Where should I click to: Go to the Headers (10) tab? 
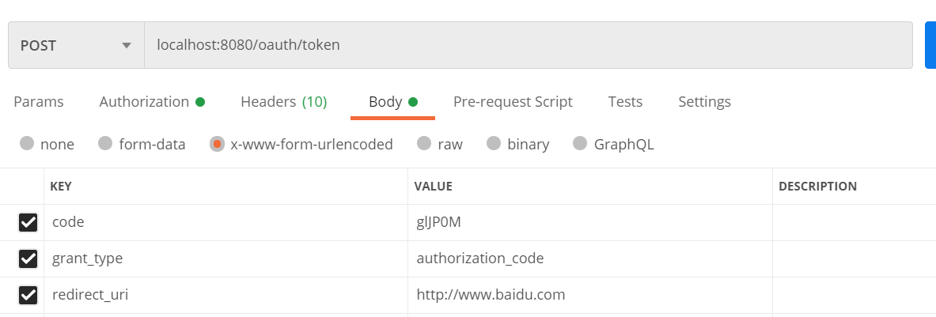pos(283,102)
